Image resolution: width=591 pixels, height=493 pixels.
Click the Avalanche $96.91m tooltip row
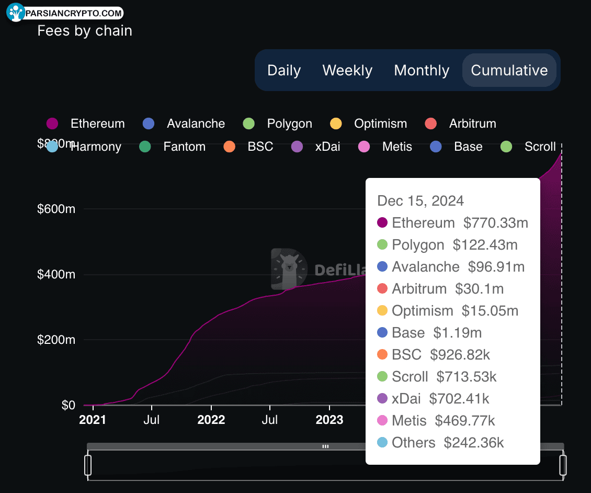pos(451,267)
